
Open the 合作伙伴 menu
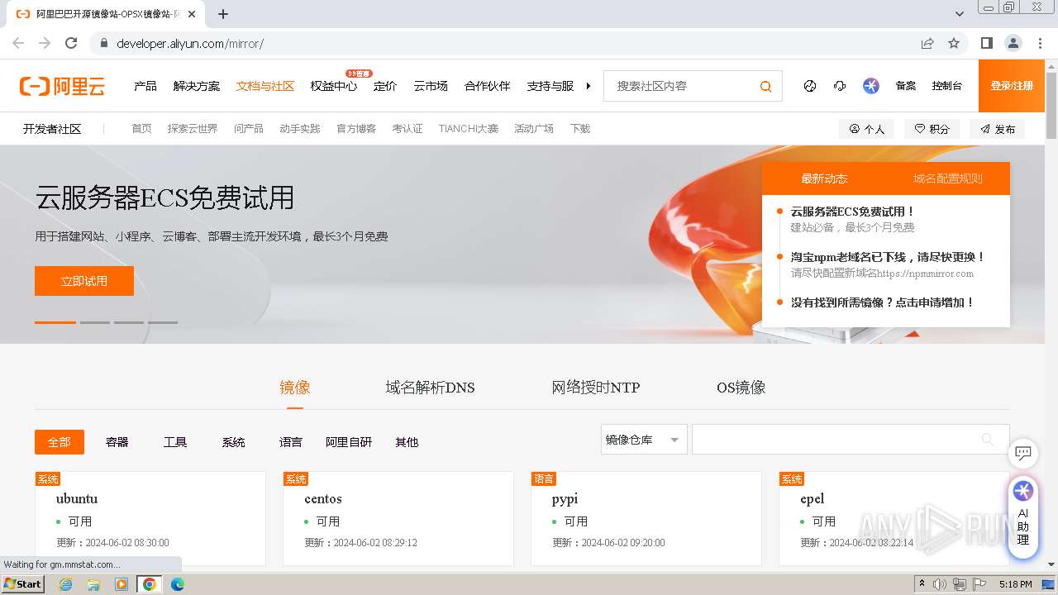point(488,86)
